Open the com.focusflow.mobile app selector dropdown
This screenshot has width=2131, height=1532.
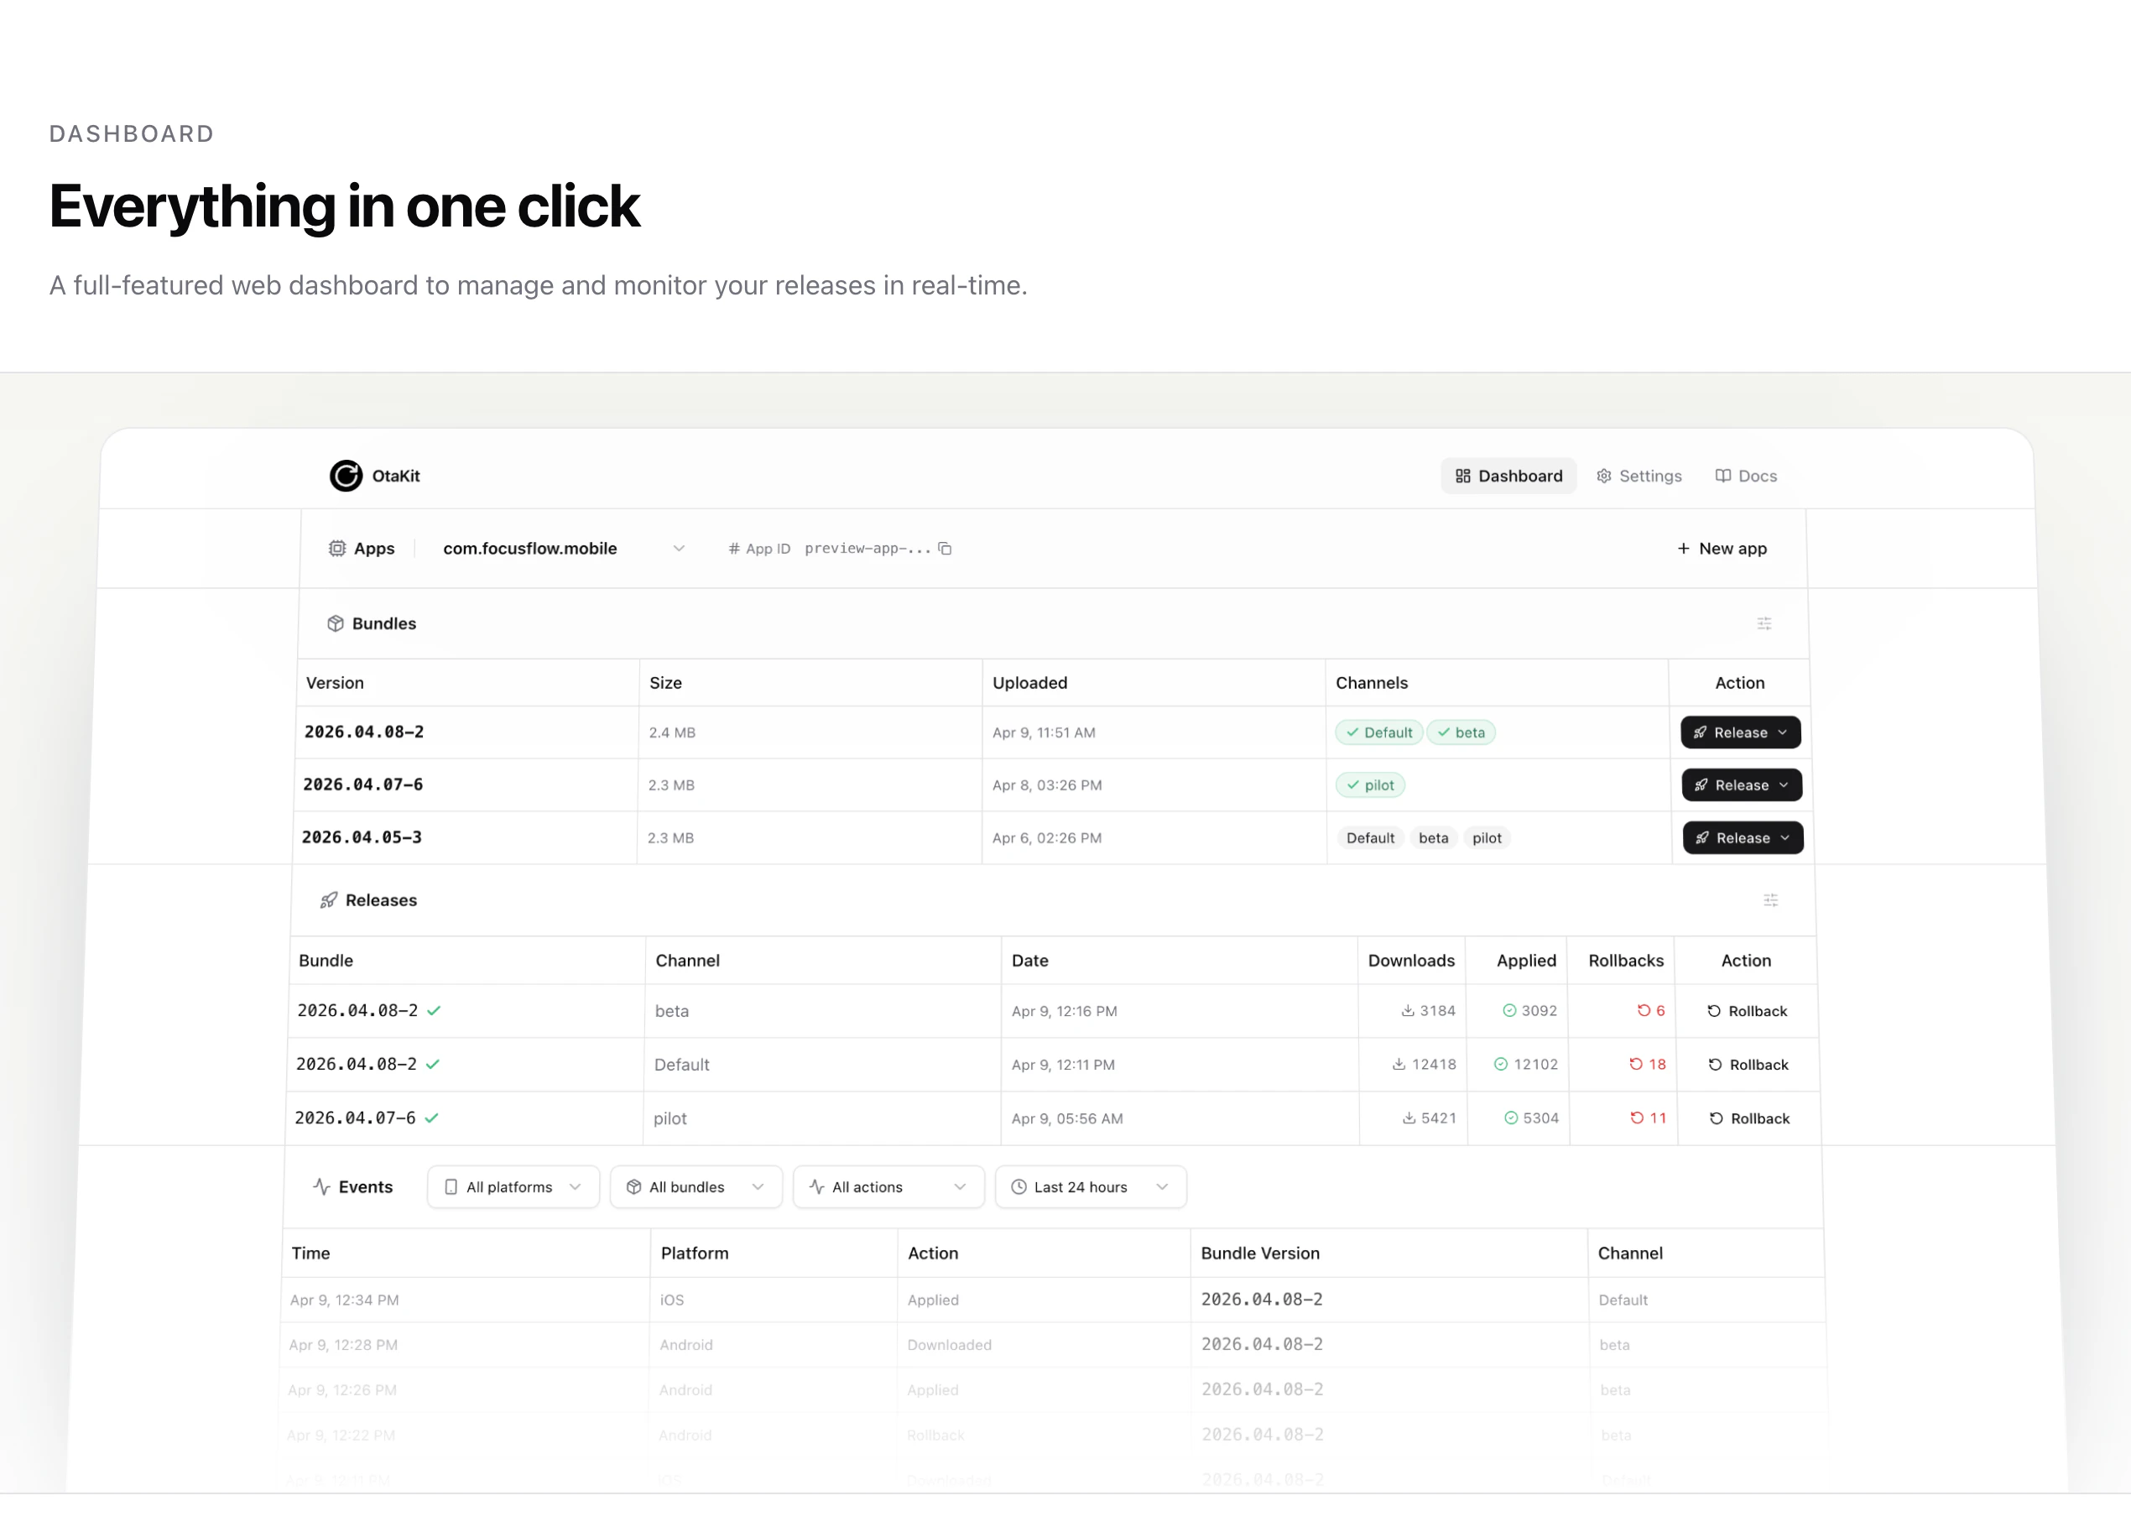(679, 549)
